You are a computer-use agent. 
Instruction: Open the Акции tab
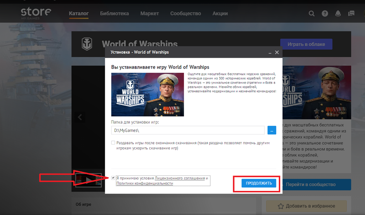click(220, 14)
